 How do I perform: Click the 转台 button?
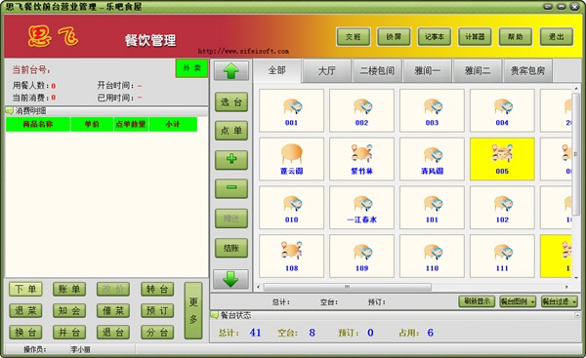tap(157, 289)
